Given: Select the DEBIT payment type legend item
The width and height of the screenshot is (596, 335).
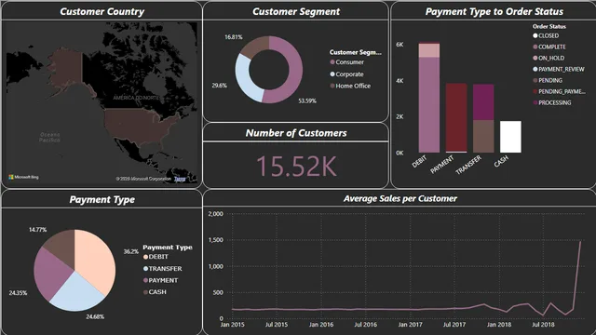Looking at the screenshot, I should click(x=156, y=257).
